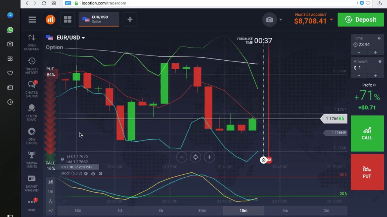This screenshot has height=217, width=387.
Task: Select the 1d time range
Action: pos(119,211)
